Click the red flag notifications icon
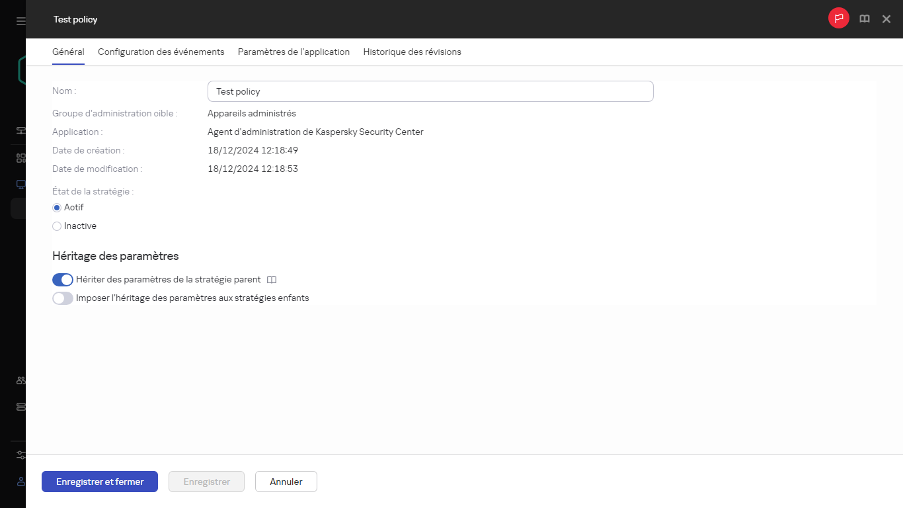The height and width of the screenshot is (508, 903). click(x=839, y=19)
